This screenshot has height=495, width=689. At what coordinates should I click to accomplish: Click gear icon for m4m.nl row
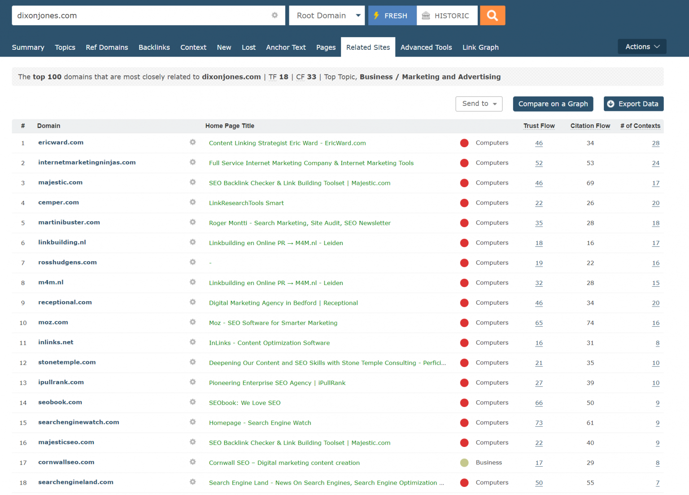point(192,282)
